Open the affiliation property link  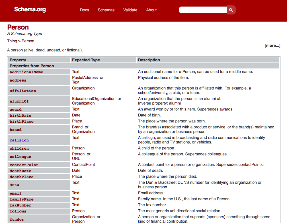pos(23,91)
